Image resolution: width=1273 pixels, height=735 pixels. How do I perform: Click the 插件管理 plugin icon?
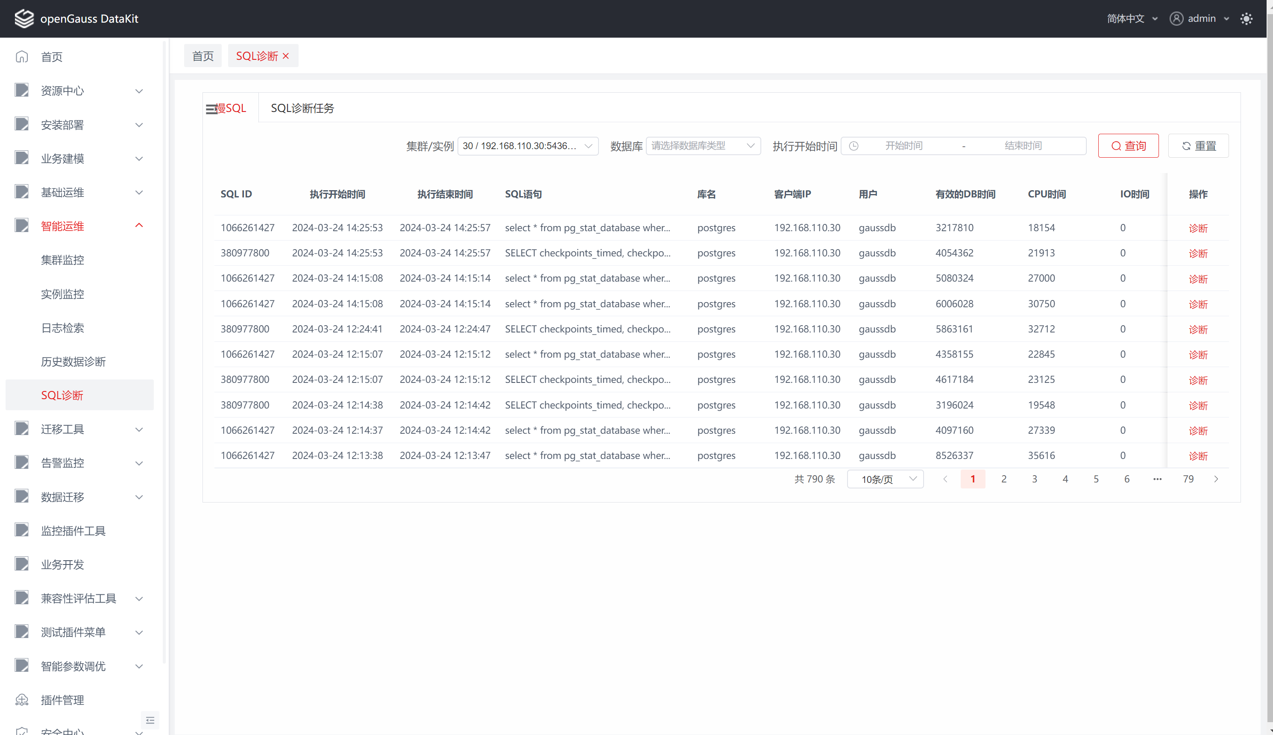click(22, 700)
